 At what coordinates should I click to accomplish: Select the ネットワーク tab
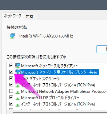[13, 16]
